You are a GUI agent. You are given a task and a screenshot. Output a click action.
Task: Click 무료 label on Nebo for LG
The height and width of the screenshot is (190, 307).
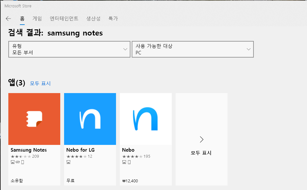(x=71, y=181)
